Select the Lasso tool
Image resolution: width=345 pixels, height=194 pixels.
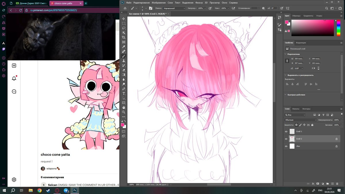(x=124, y=28)
